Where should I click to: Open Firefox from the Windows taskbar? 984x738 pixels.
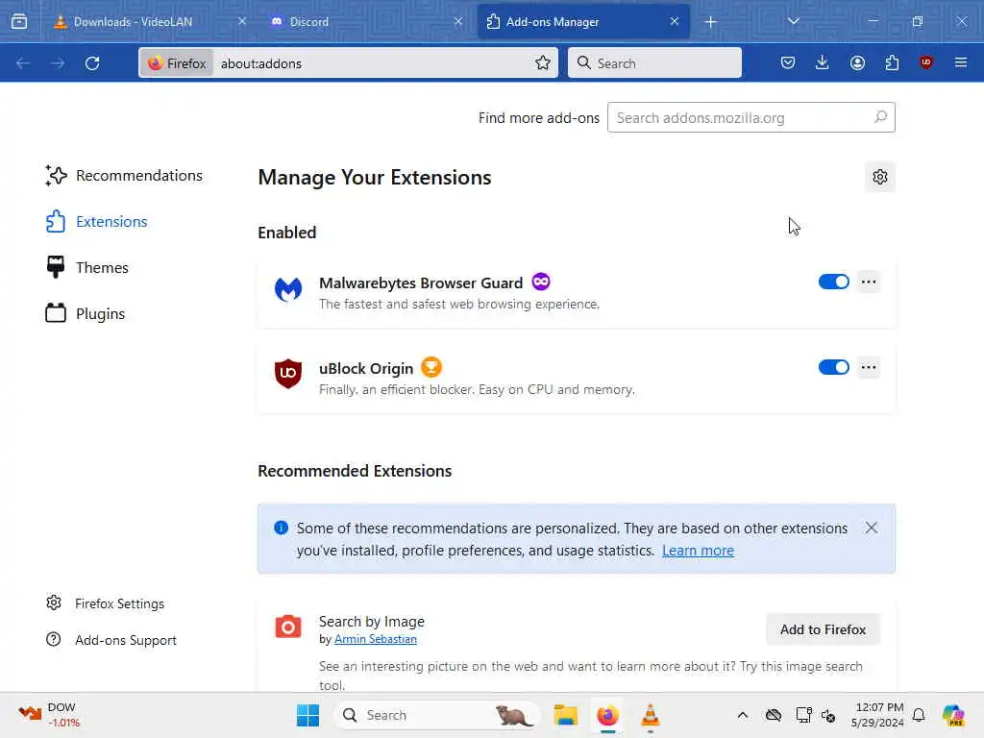pyautogui.click(x=607, y=715)
